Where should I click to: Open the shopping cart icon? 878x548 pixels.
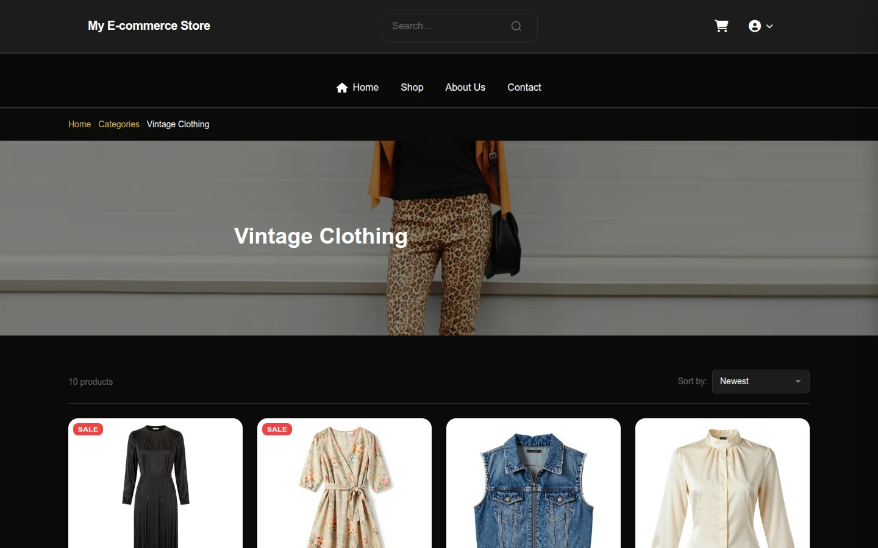[x=721, y=26]
